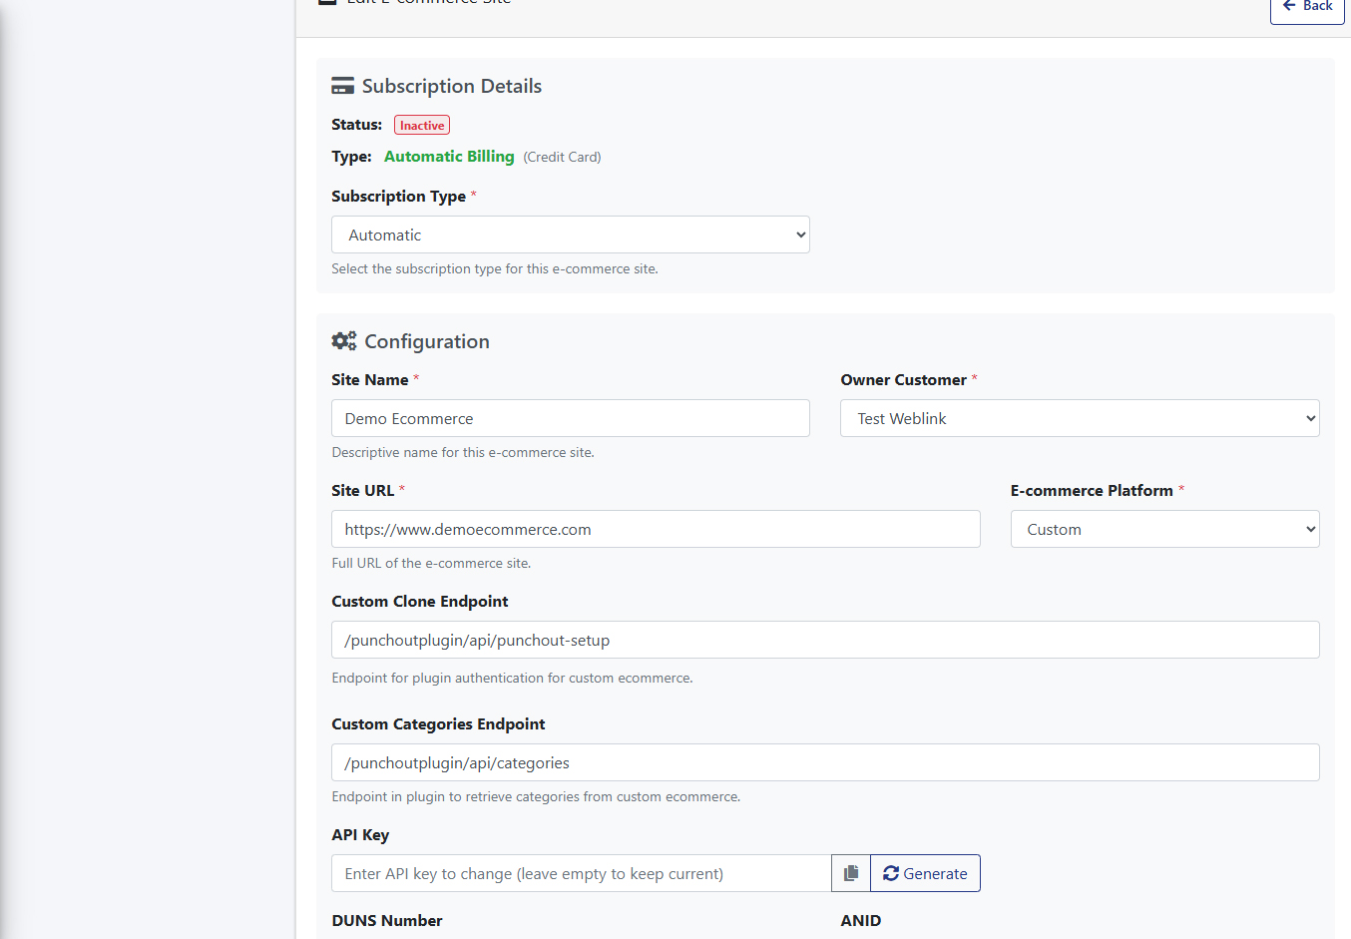Click the Configuration section heading
This screenshot has height=939, width=1351.
pos(426,341)
